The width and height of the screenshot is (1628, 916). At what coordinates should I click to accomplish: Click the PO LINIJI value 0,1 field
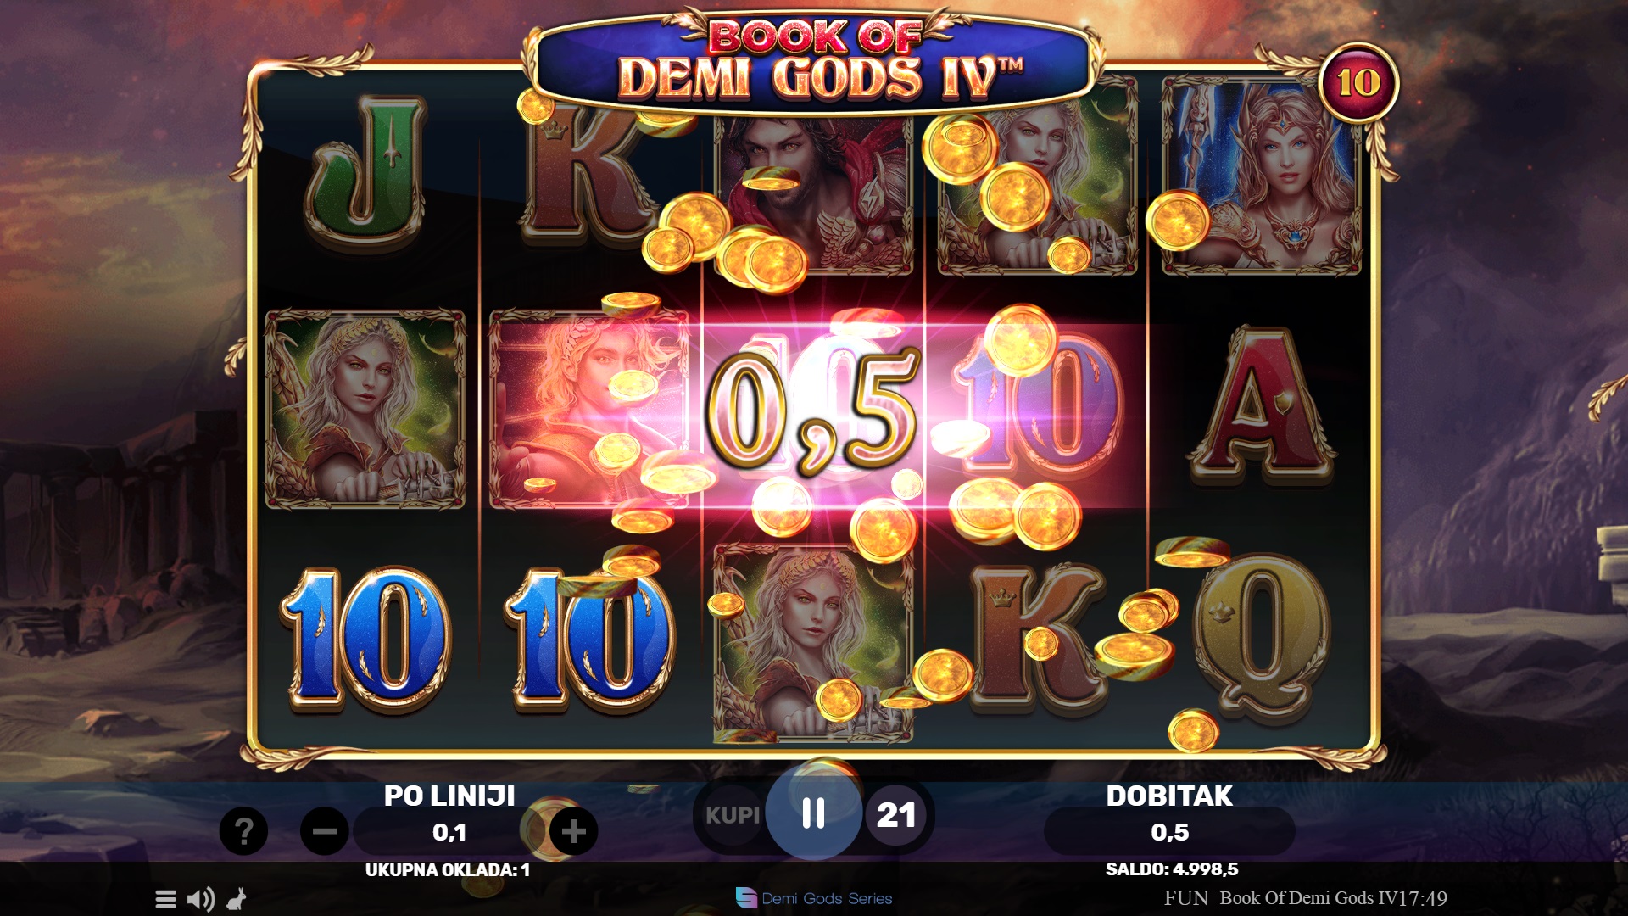(x=449, y=832)
